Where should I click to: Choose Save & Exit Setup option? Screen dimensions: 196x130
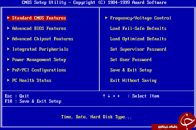click(x=131, y=70)
